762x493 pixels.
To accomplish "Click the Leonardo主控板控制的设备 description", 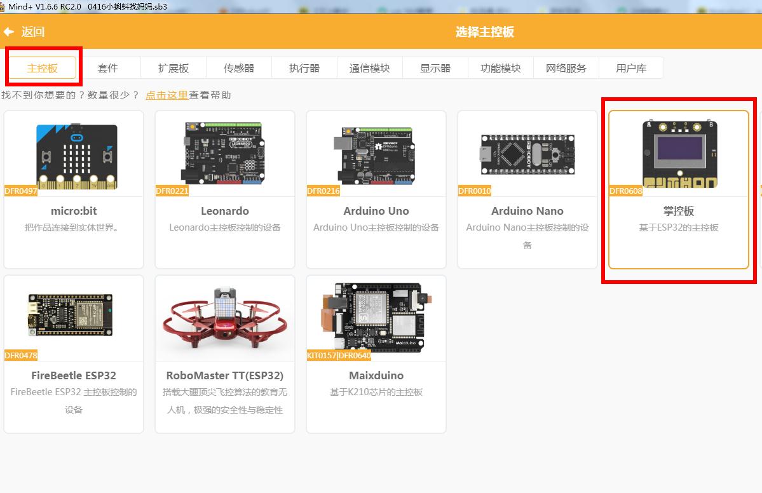I will coord(225,227).
